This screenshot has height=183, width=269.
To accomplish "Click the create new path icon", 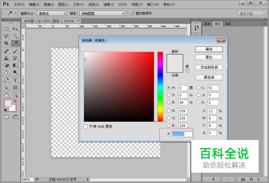I will click(251, 179).
